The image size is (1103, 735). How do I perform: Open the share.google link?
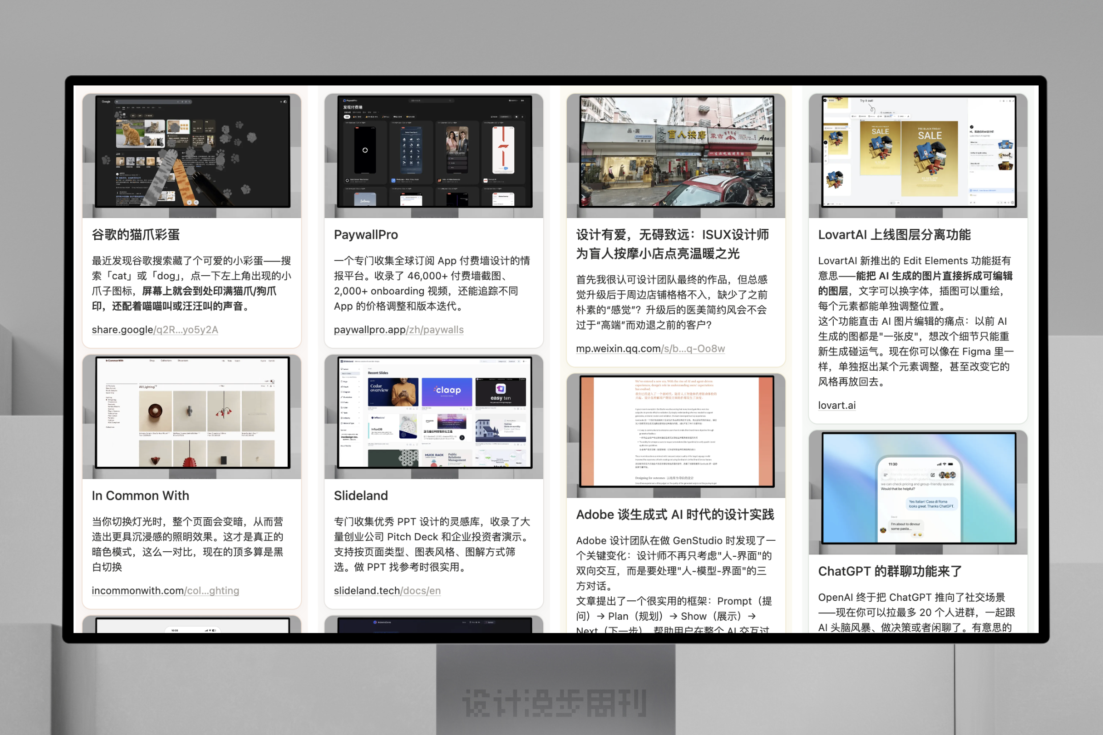point(155,329)
